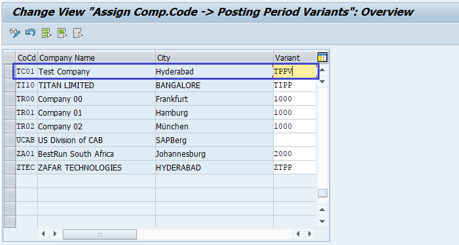
Task: Click the 2000 variant field for ZA01
Action: (295, 154)
